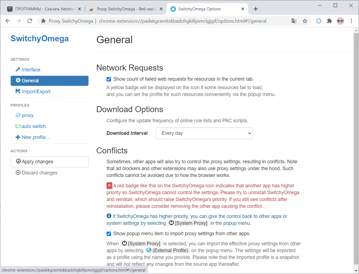The width and height of the screenshot is (359, 274).
Task: Open the Download Interval dropdown
Action: (x=204, y=133)
